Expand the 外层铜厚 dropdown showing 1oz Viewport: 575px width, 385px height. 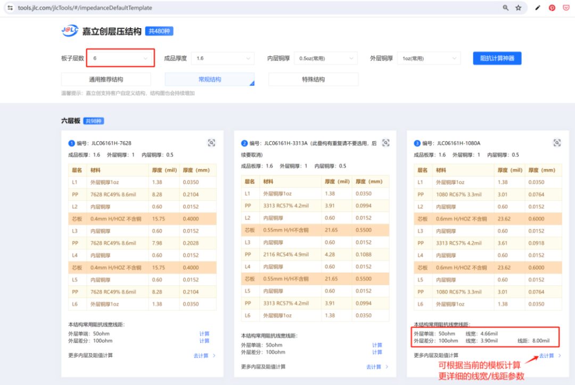click(429, 58)
